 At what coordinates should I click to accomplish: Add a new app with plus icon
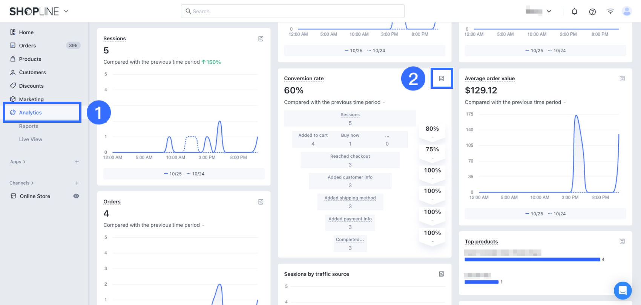[x=77, y=162]
